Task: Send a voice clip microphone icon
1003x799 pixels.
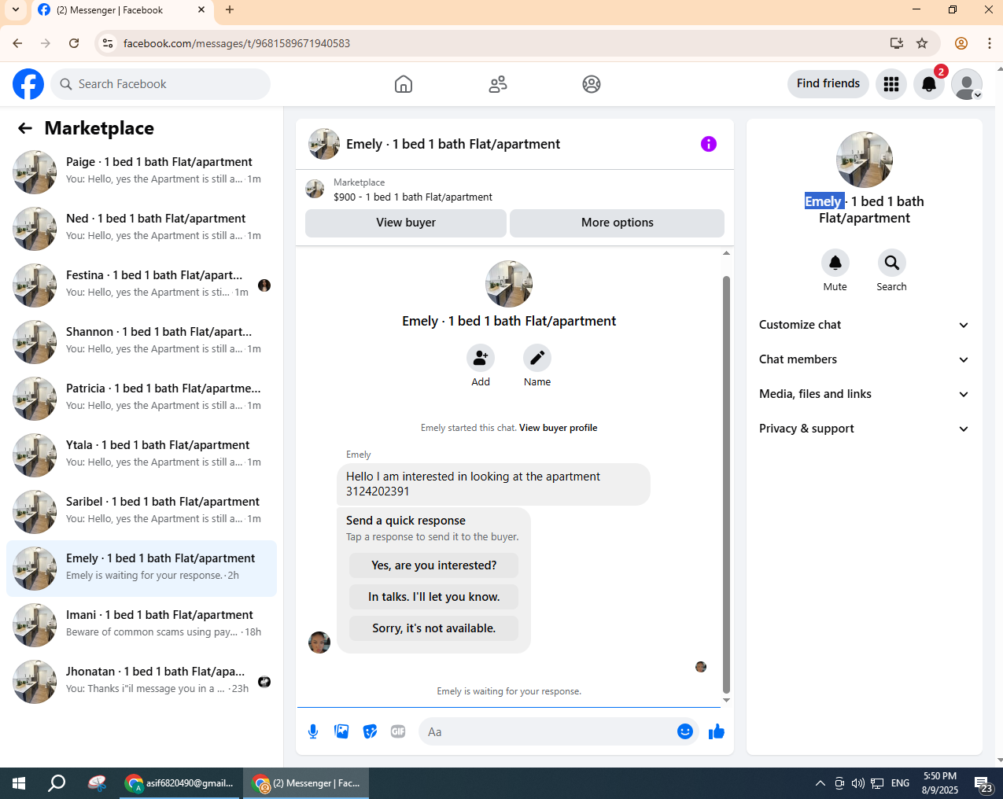Action: click(x=313, y=732)
